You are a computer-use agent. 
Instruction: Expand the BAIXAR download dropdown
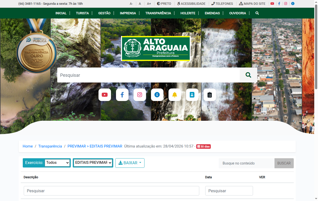click(130, 163)
